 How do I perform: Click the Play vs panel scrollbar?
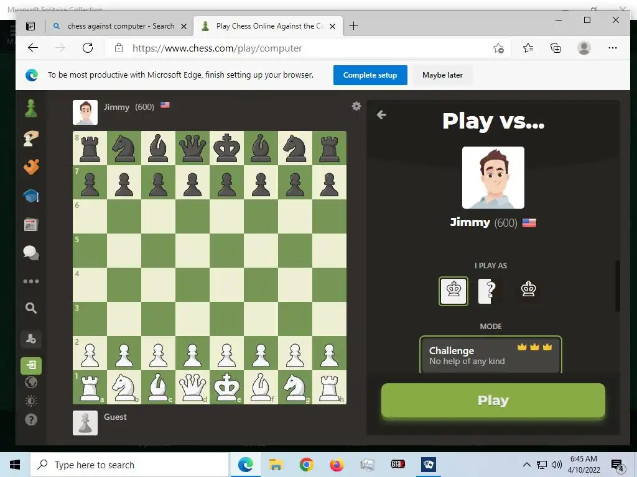pyautogui.click(x=618, y=286)
